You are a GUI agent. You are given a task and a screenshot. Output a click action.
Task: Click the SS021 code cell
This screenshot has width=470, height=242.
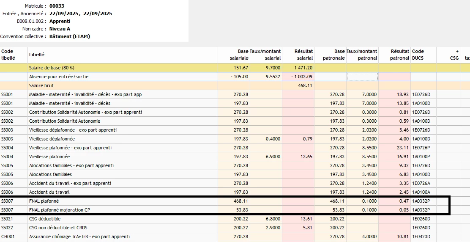pos(8,219)
